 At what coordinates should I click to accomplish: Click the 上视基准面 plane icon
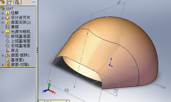(x=7, y=41)
